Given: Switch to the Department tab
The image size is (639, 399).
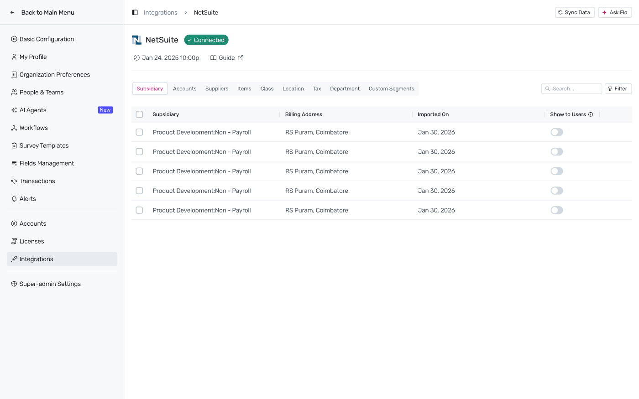Looking at the screenshot, I should coord(345,88).
